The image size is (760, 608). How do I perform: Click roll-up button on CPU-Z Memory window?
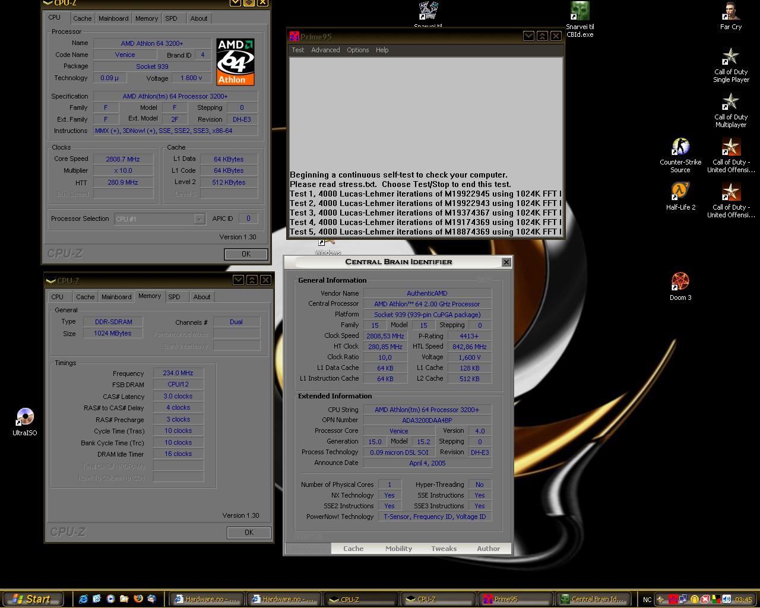point(252,280)
